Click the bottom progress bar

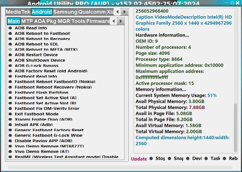tap(120, 167)
